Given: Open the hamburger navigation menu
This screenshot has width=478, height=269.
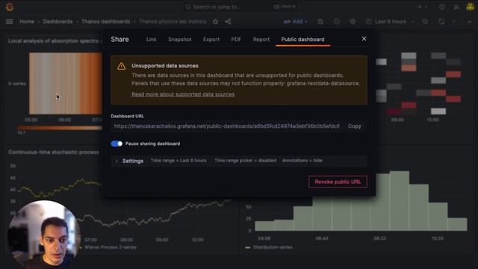Looking at the screenshot, I should click(10, 22).
